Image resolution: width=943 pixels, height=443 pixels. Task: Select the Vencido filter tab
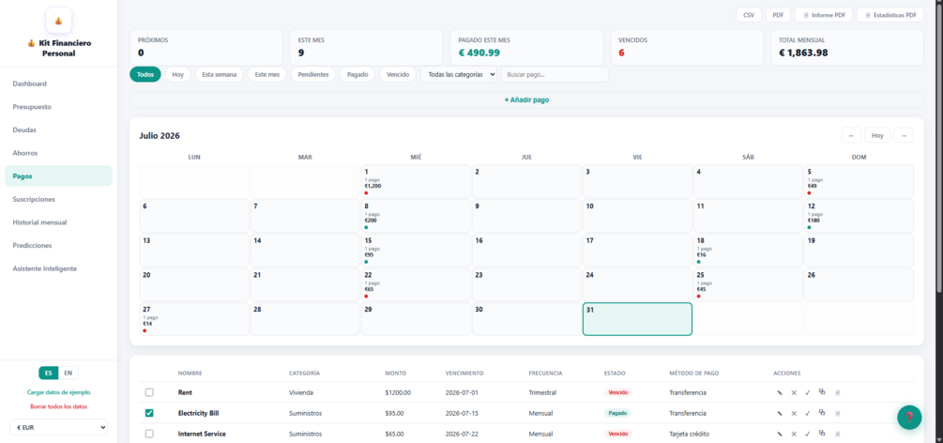(398, 75)
